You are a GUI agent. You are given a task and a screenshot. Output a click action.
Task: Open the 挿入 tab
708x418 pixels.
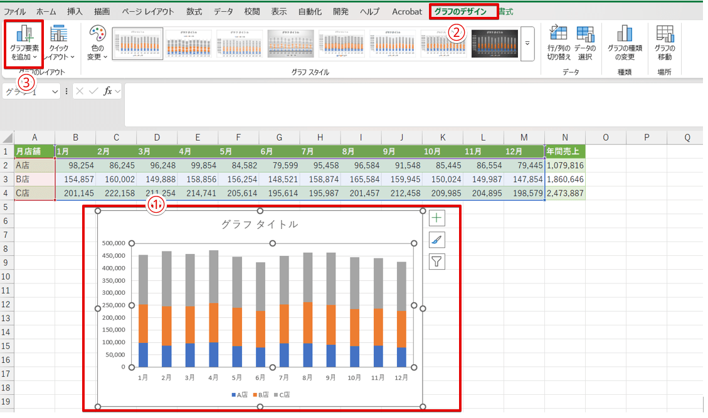[75, 12]
